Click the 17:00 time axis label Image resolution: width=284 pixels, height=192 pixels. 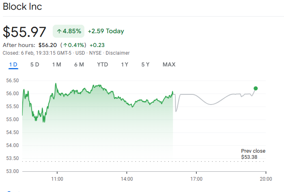point(196,179)
